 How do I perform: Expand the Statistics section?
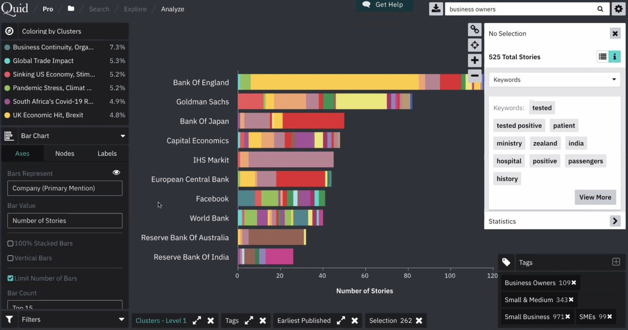615,221
